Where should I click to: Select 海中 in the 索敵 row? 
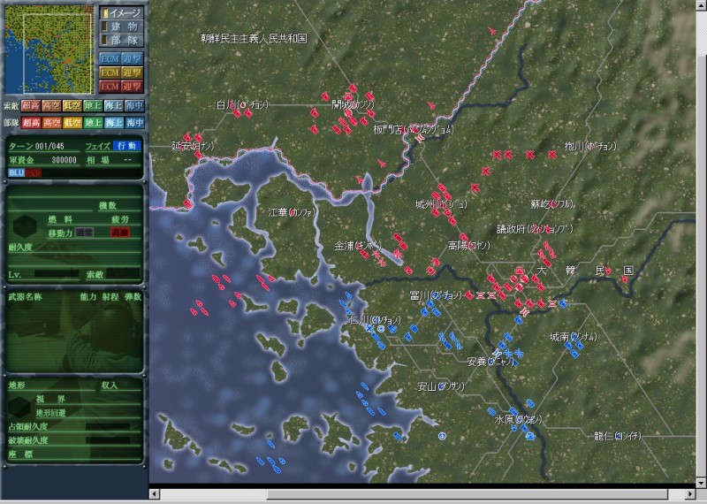[x=134, y=105]
